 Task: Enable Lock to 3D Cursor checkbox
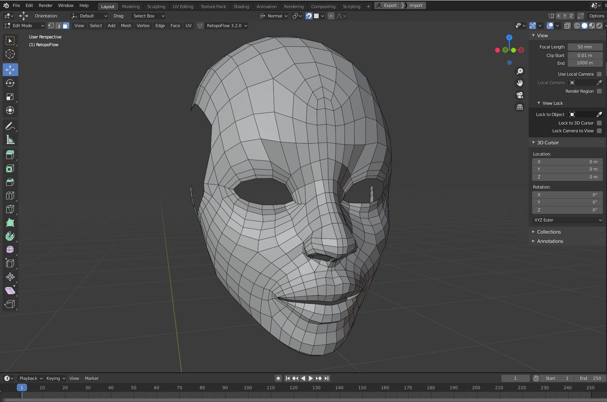tap(599, 123)
